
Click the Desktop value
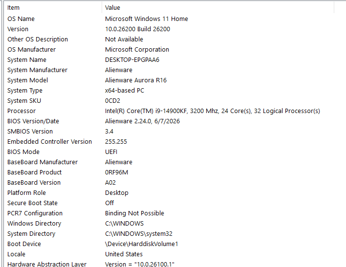point(116,192)
